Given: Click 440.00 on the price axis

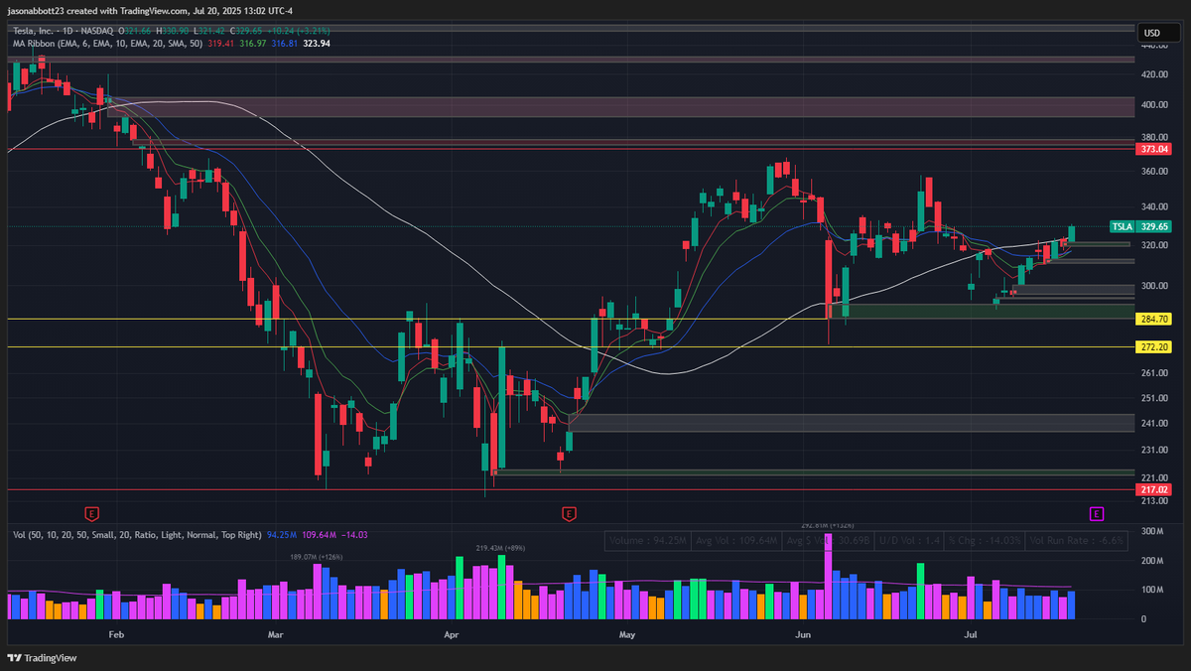Looking at the screenshot, I should coord(1155,45).
